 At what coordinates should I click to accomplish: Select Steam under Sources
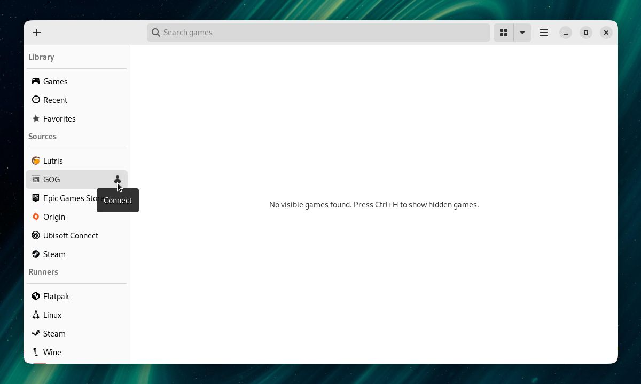click(x=76, y=254)
